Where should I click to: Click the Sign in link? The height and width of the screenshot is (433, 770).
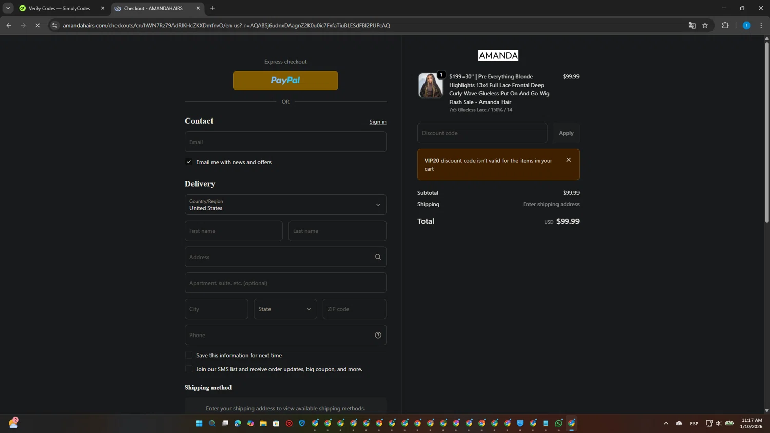coord(378,122)
